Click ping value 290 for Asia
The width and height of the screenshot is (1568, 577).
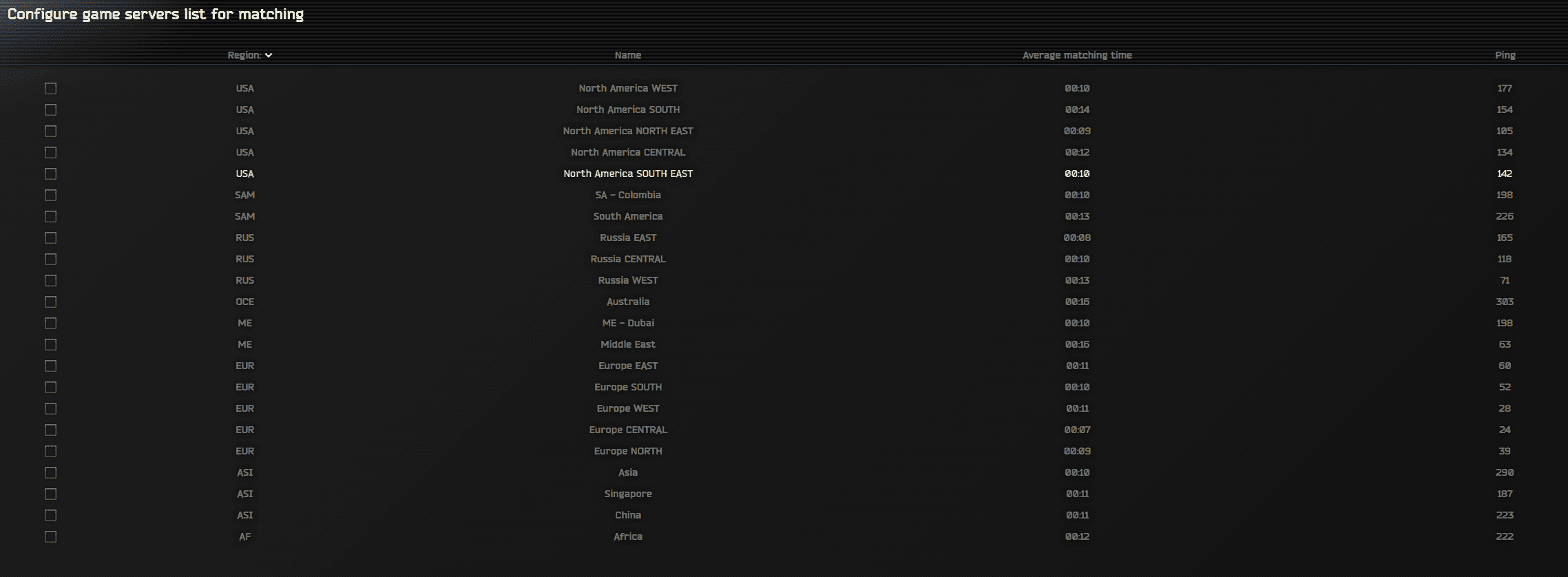1505,472
